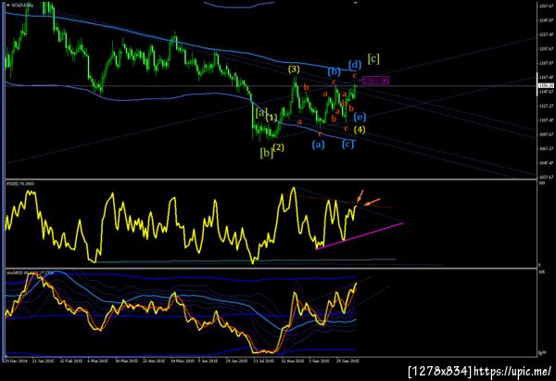Click the StochRSI indicator label
The width and height of the screenshot is (556, 381).
tap(31, 273)
